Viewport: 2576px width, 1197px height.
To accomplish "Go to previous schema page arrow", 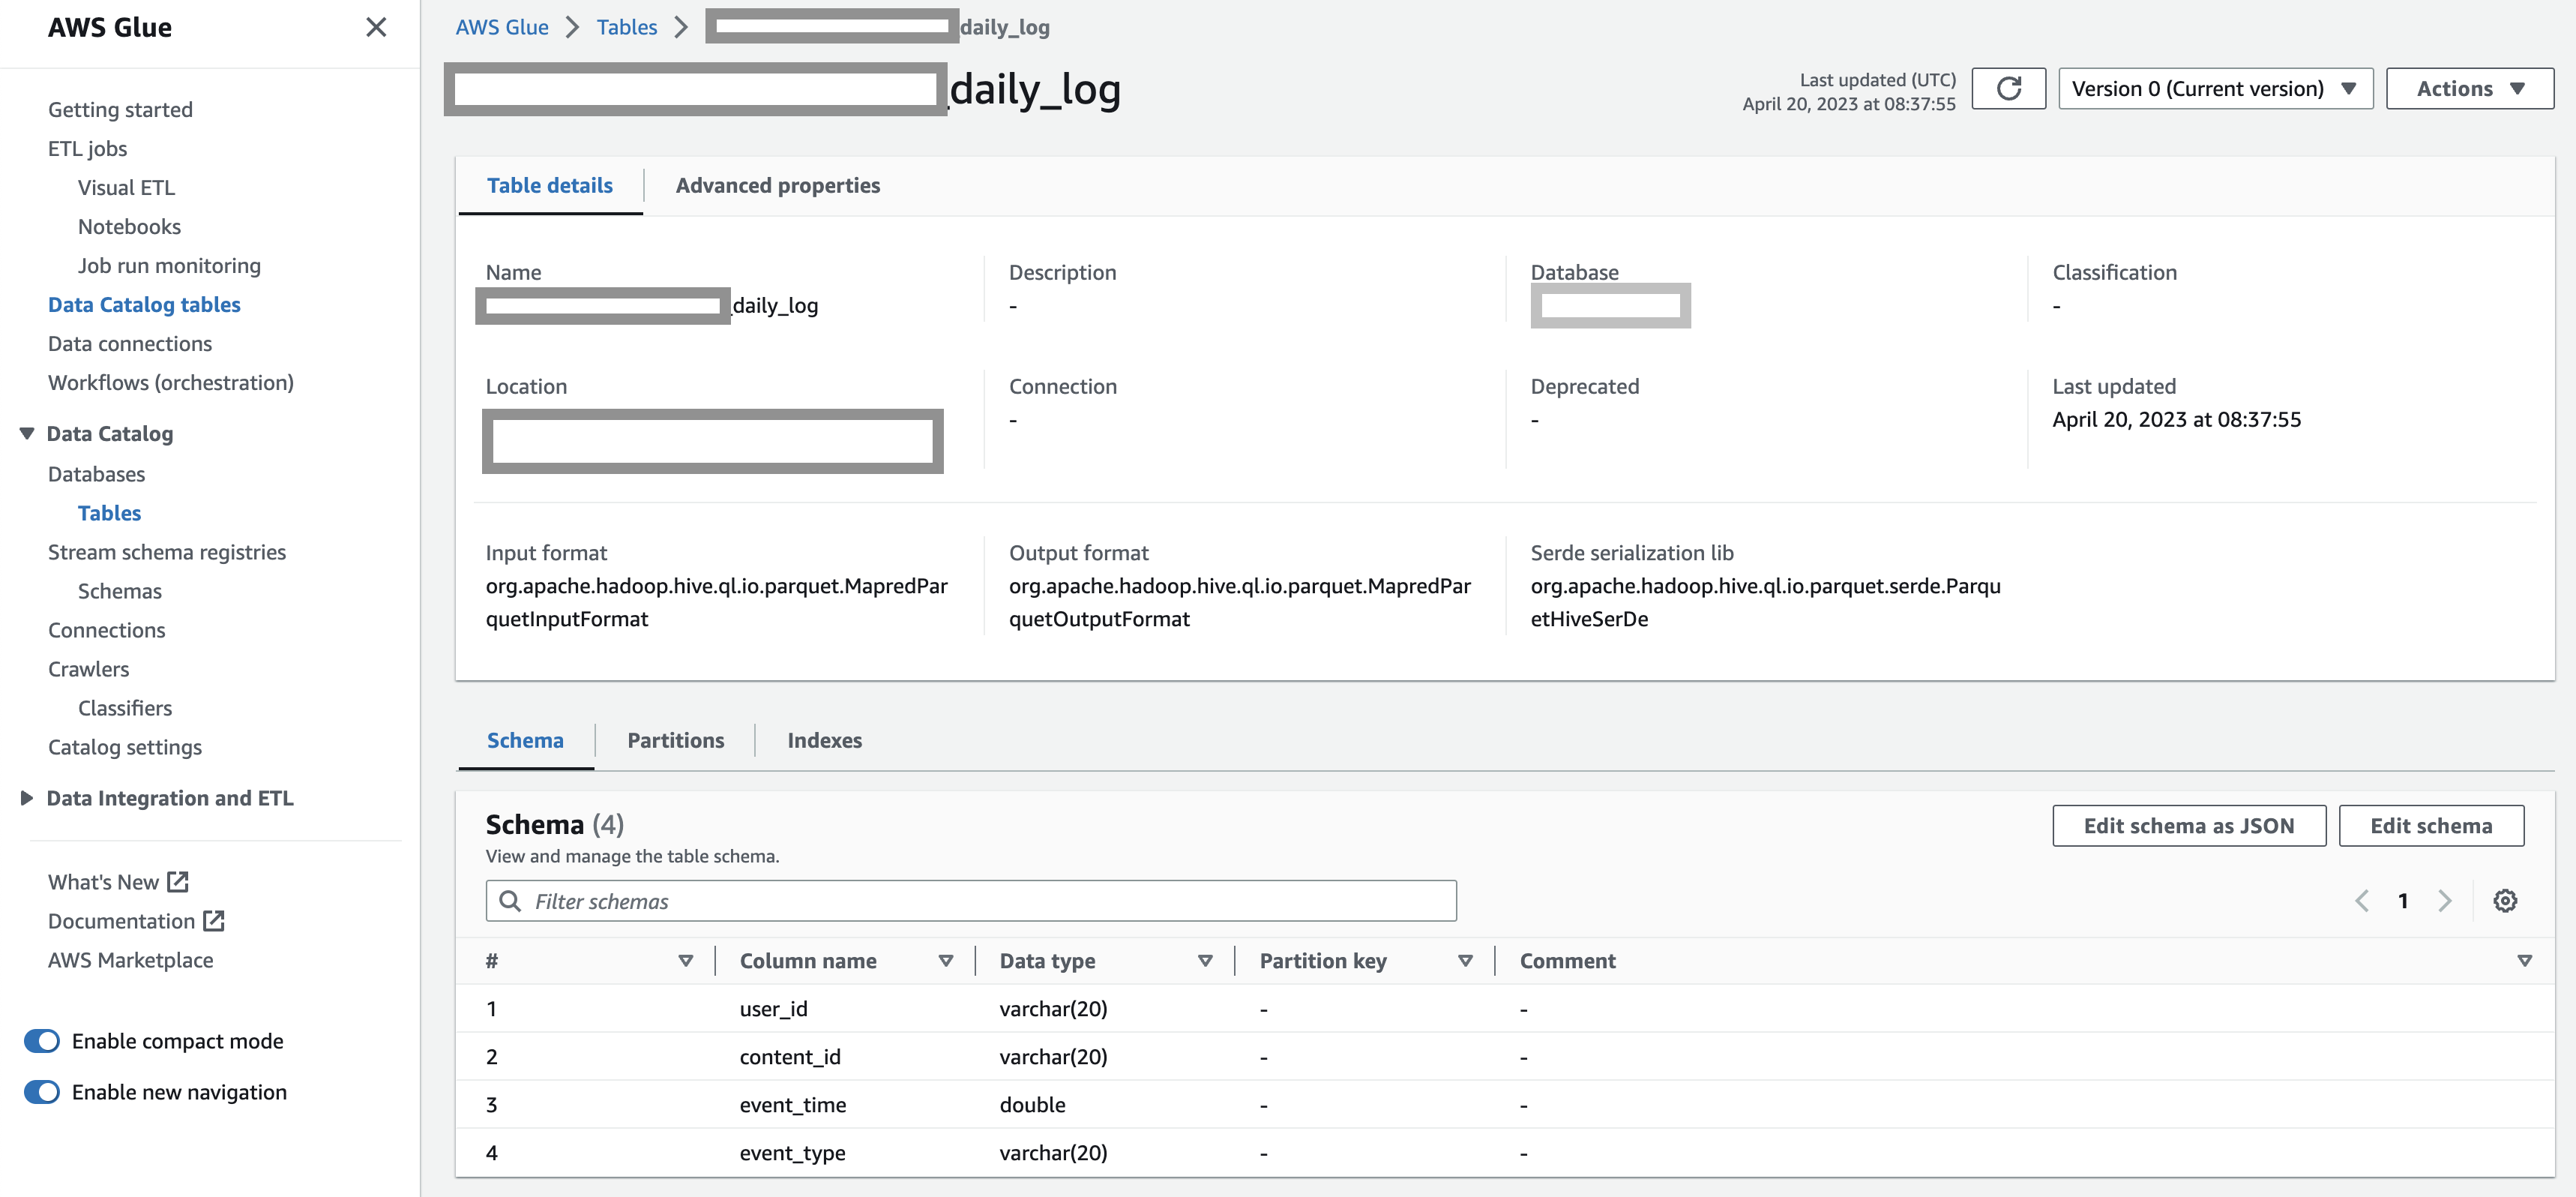I will coord(2362,901).
